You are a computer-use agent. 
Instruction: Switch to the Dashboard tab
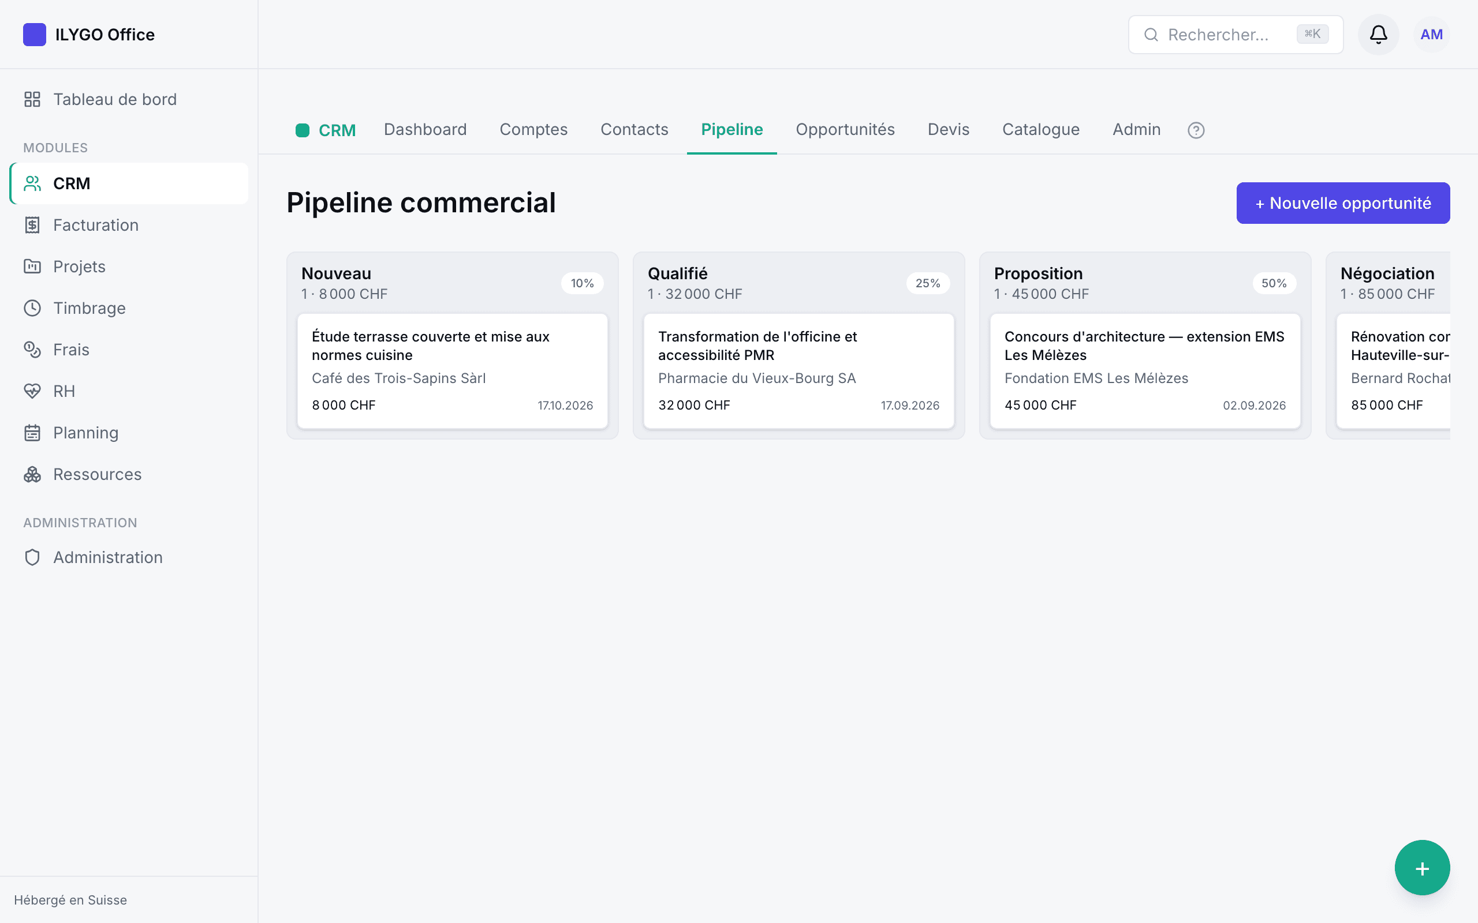point(425,129)
